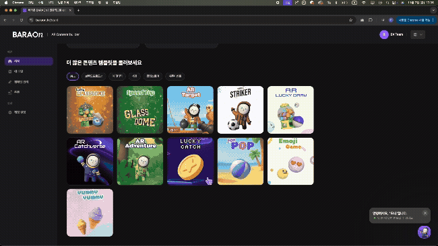
Task: Open the Yummy Yummy ice cream template
Action: pos(90,213)
